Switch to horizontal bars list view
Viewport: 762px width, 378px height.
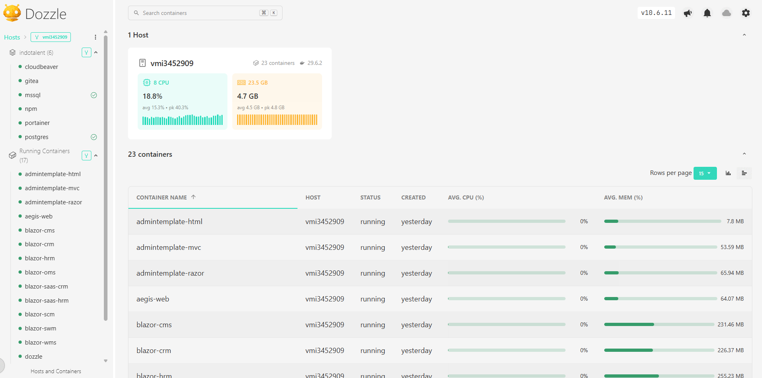point(744,173)
